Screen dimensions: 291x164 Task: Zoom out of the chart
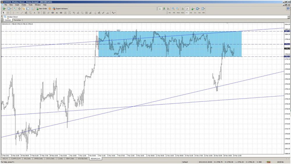[178, 8]
